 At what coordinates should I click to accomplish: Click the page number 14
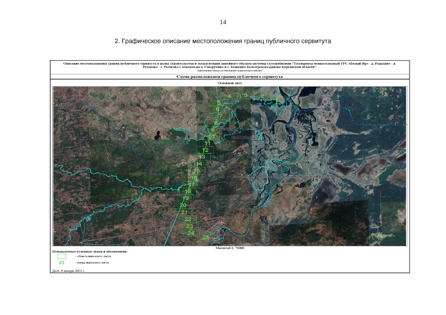pyautogui.click(x=223, y=22)
